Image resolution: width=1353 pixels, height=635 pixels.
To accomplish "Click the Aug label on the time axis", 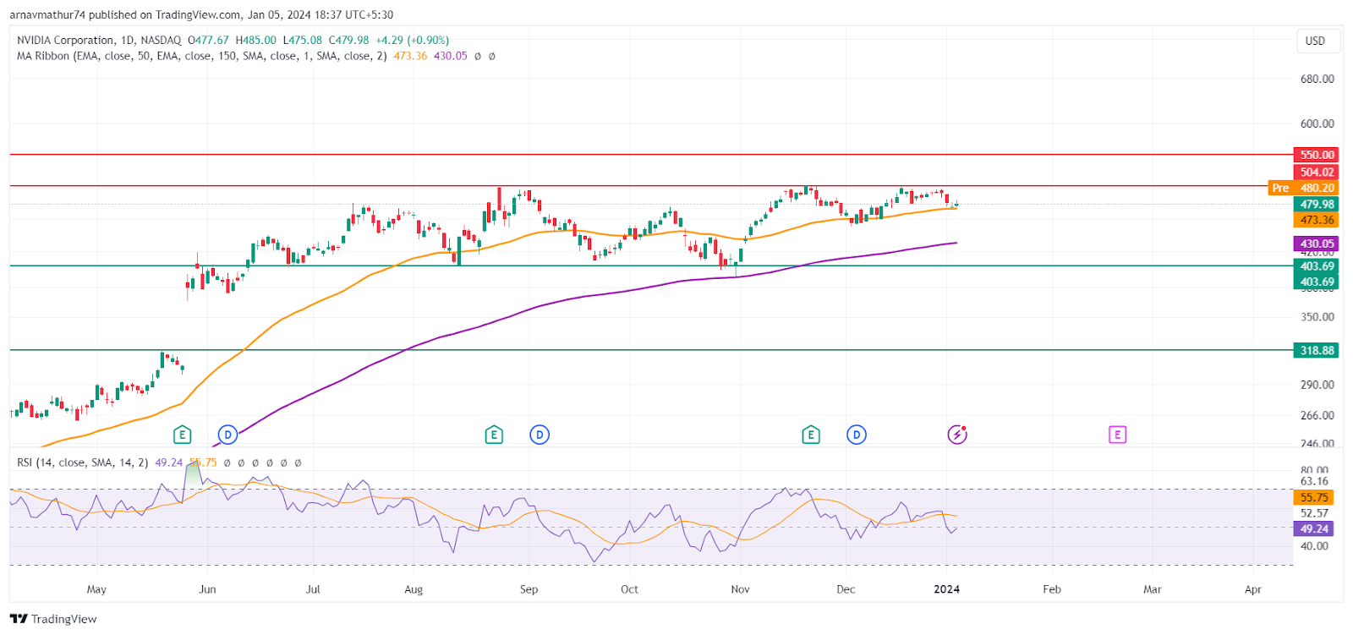I will pyautogui.click(x=414, y=589).
